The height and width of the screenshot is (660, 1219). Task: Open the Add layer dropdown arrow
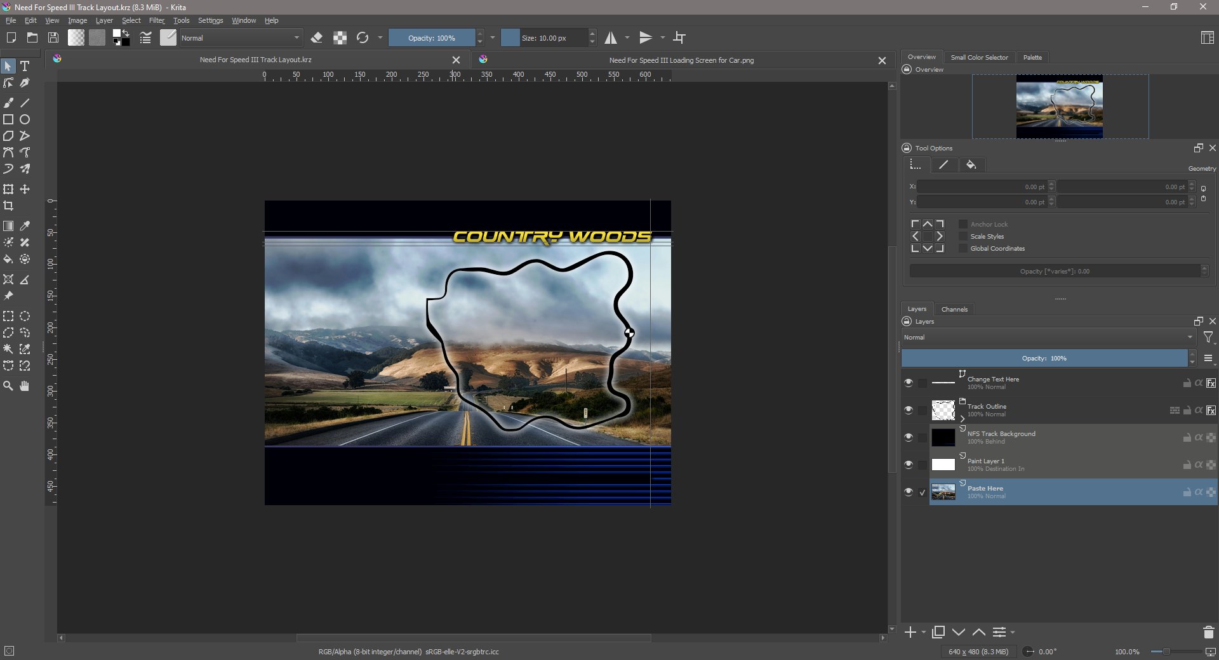pyautogui.click(x=924, y=632)
